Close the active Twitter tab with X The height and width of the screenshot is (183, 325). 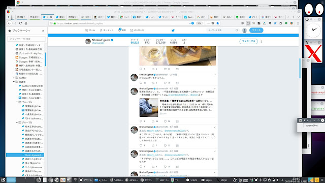(51, 17)
